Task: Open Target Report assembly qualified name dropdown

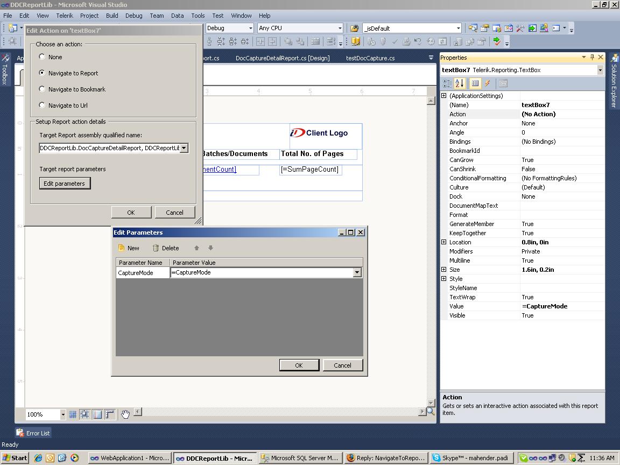Action: click(x=184, y=148)
